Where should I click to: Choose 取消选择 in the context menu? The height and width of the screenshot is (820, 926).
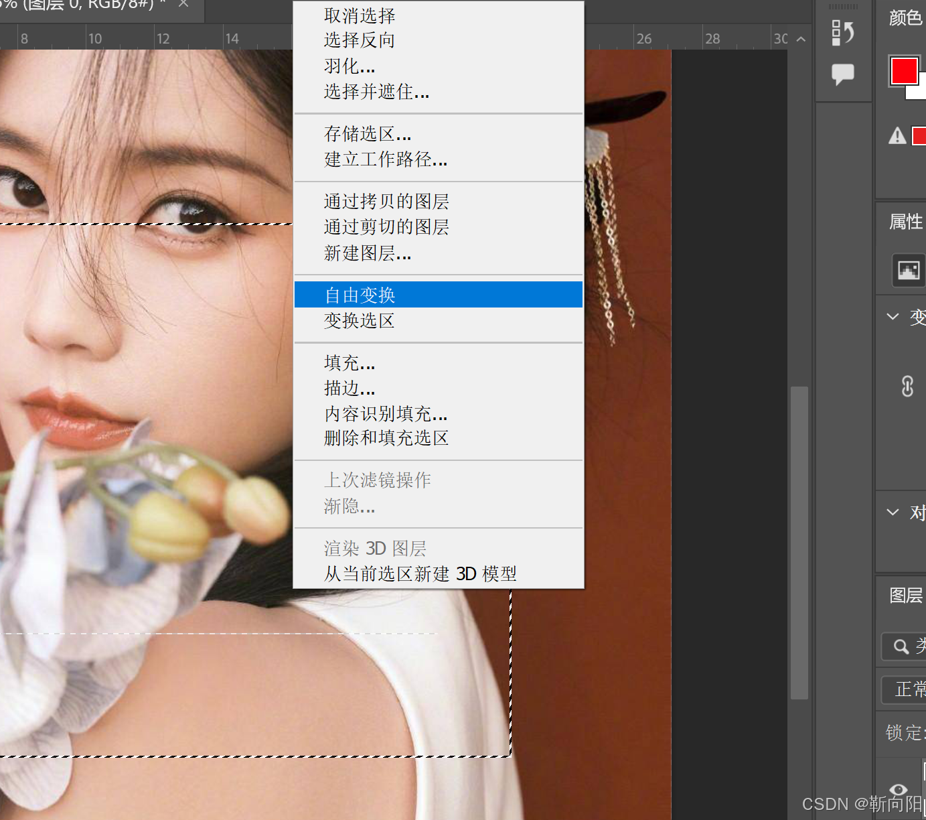click(x=438, y=15)
